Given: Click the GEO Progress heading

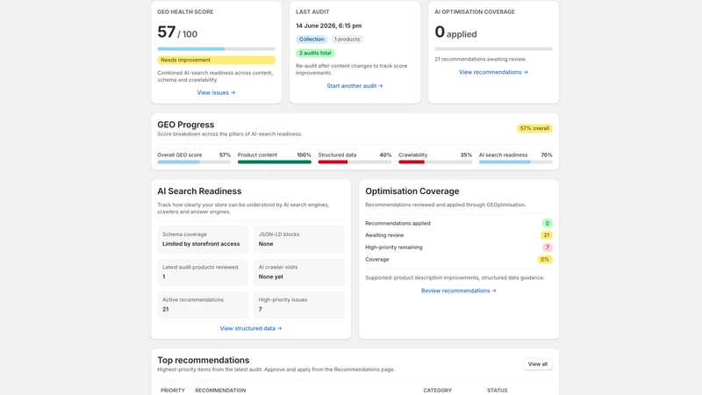Looking at the screenshot, I should pyautogui.click(x=186, y=125).
